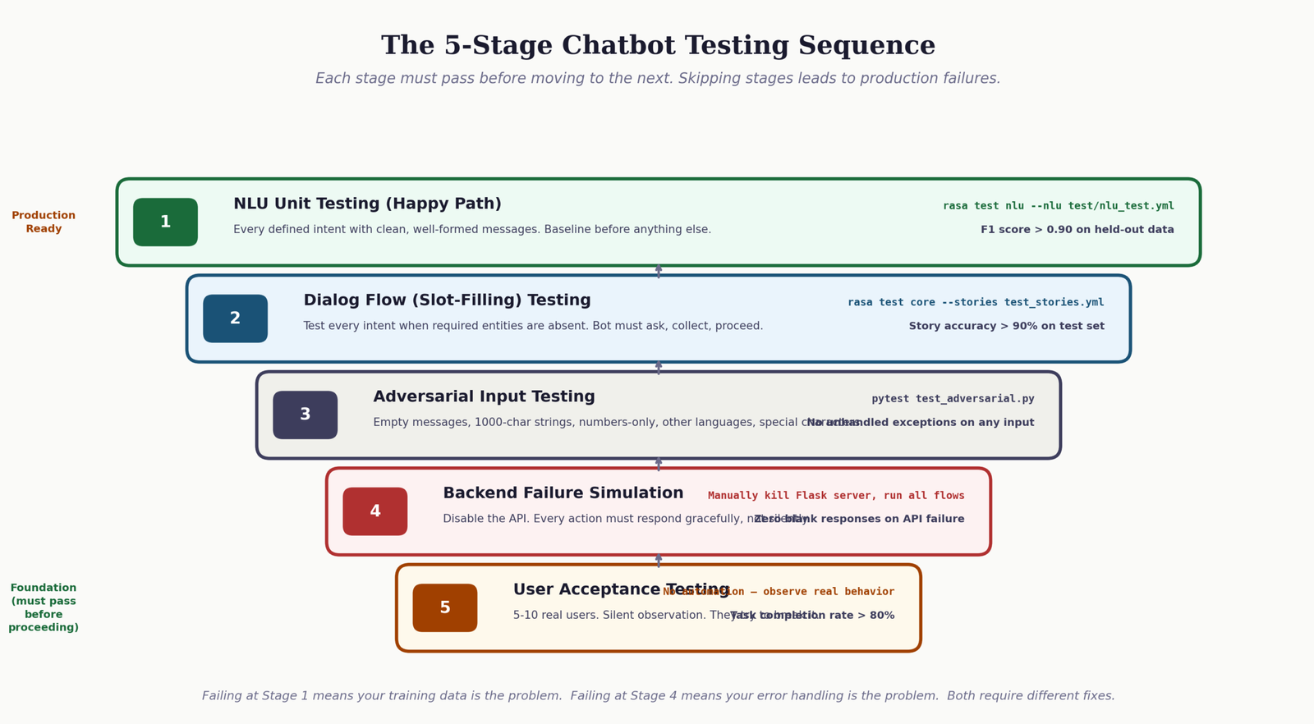This screenshot has height=724, width=1314.
Task: Click the "rasa test core" command text
Action: (976, 303)
